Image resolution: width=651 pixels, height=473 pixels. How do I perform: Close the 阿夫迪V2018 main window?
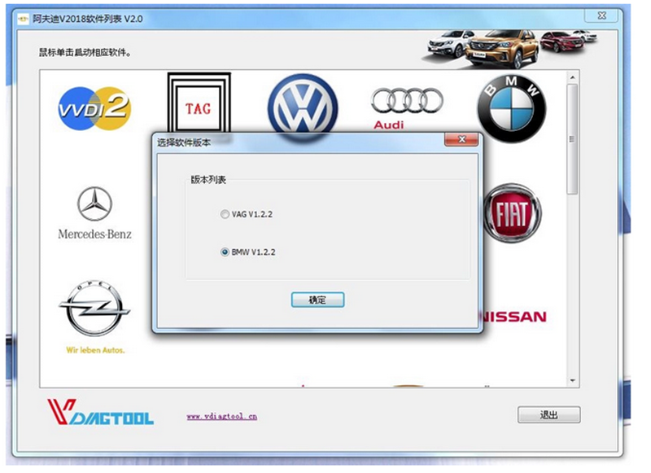point(601,15)
